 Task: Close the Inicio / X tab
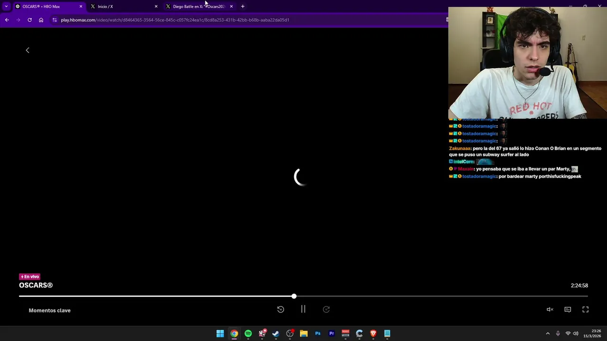(x=156, y=6)
